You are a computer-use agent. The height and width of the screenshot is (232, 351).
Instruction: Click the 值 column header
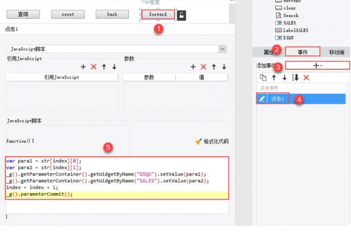201,77
